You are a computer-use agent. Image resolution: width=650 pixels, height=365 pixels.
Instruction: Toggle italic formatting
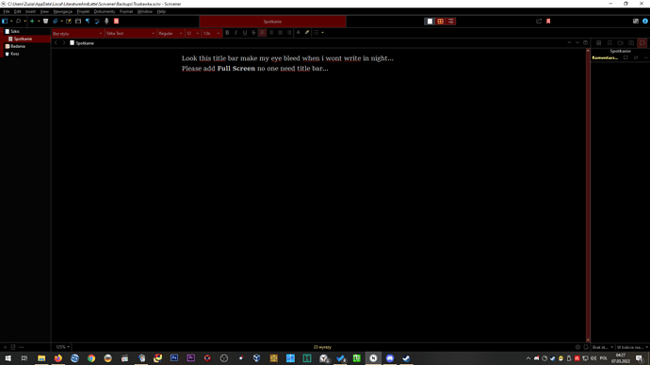tap(236, 33)
